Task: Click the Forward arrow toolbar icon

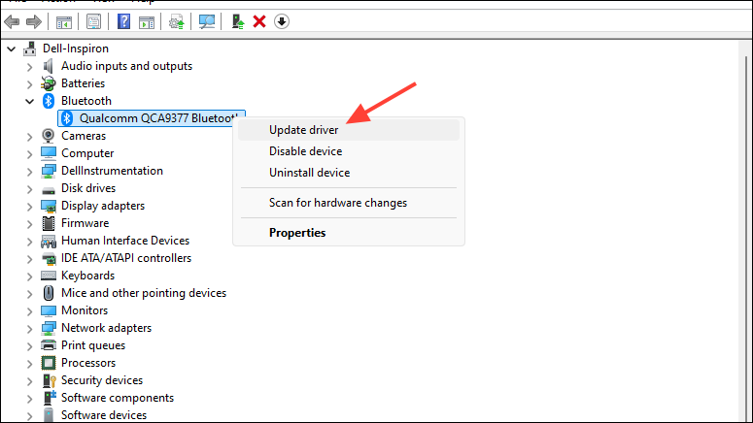Action: [x=34, y=21]
